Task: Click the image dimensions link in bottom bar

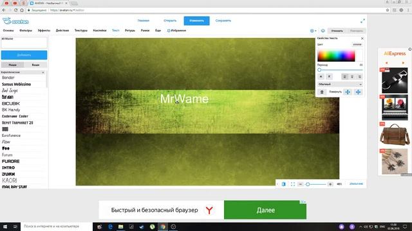Action: pos(356,184)
